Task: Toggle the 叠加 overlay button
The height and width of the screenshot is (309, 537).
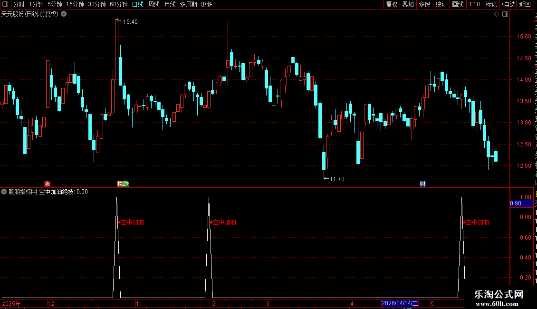Action: [x=408, y=4]
